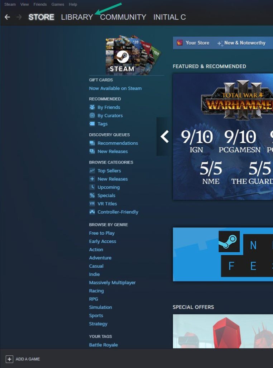This screenshot has height=368, width=273.
Task: Click the By Friends people icon
Action: 92,107
